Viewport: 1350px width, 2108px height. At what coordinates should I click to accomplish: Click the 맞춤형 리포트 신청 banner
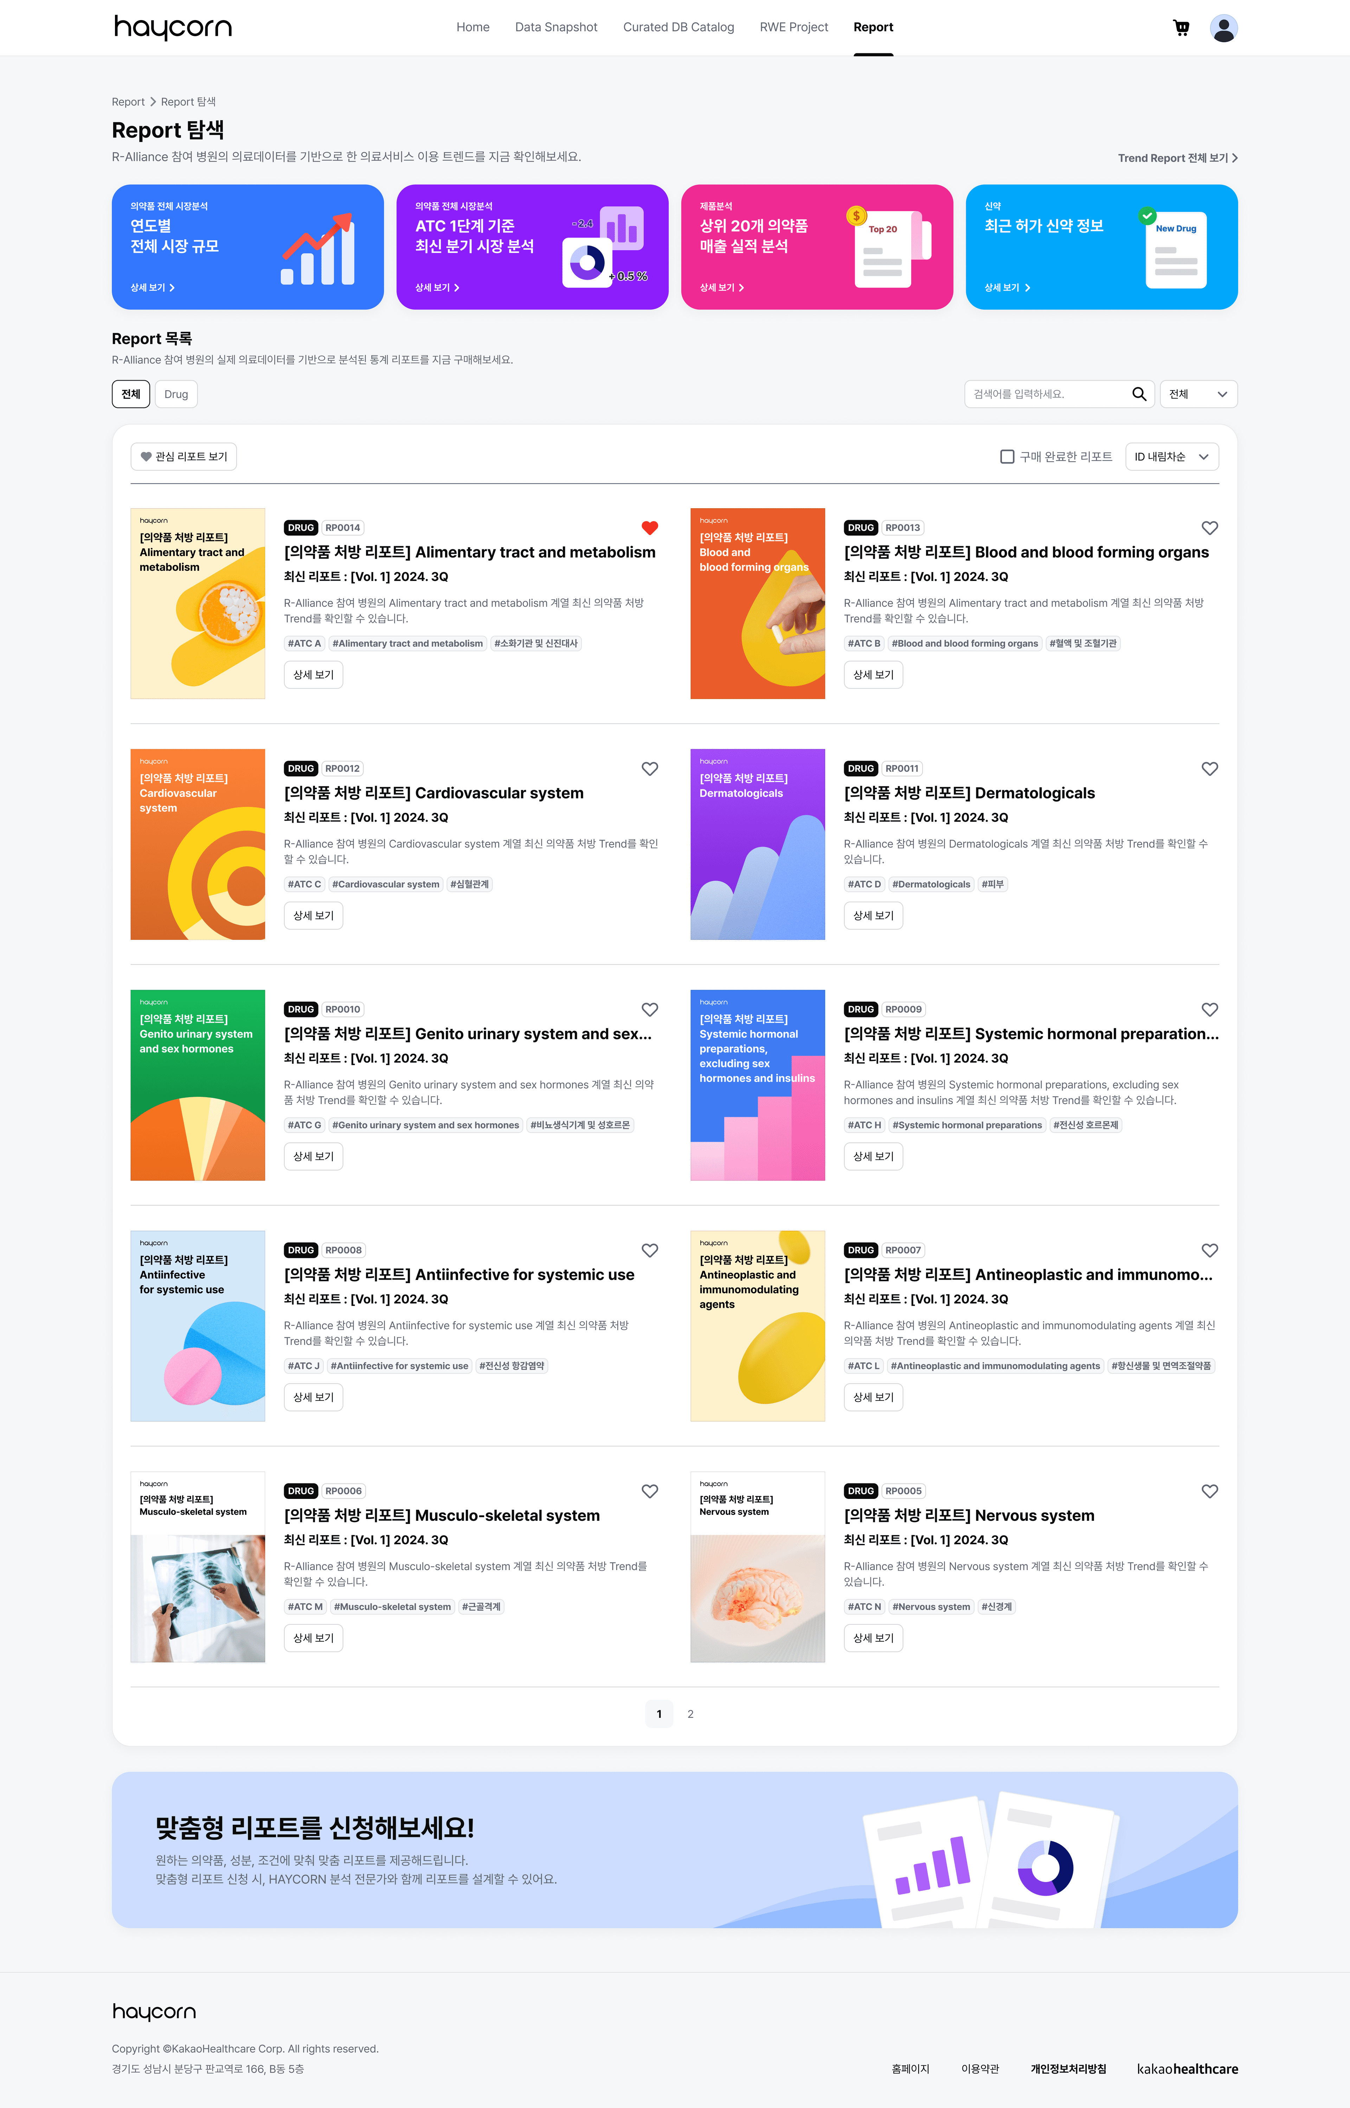tap(674, 1850)
